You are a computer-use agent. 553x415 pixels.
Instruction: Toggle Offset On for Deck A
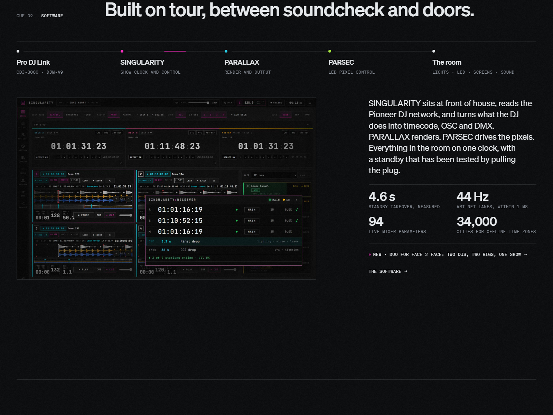(42, 157)
